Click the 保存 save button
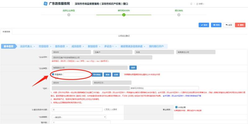This screenshot has height=124, width=248. [204, 25]
